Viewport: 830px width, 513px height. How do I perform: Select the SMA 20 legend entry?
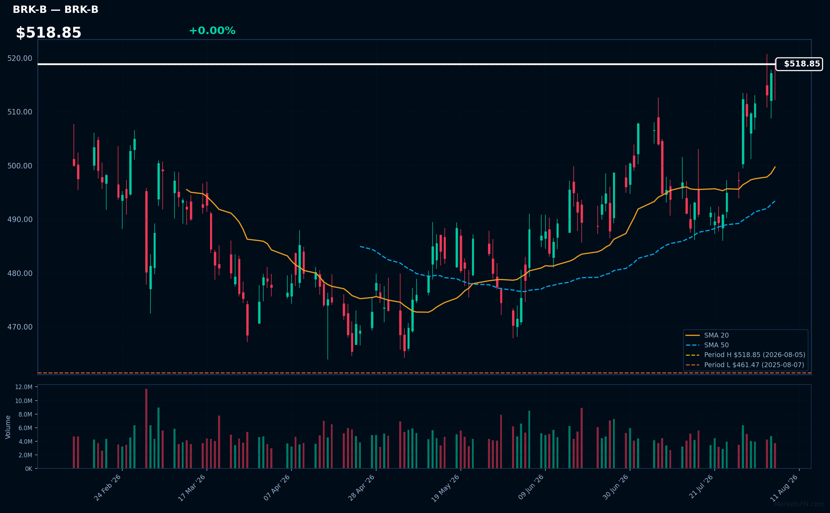pyautogui.click(x=707, y=335)
